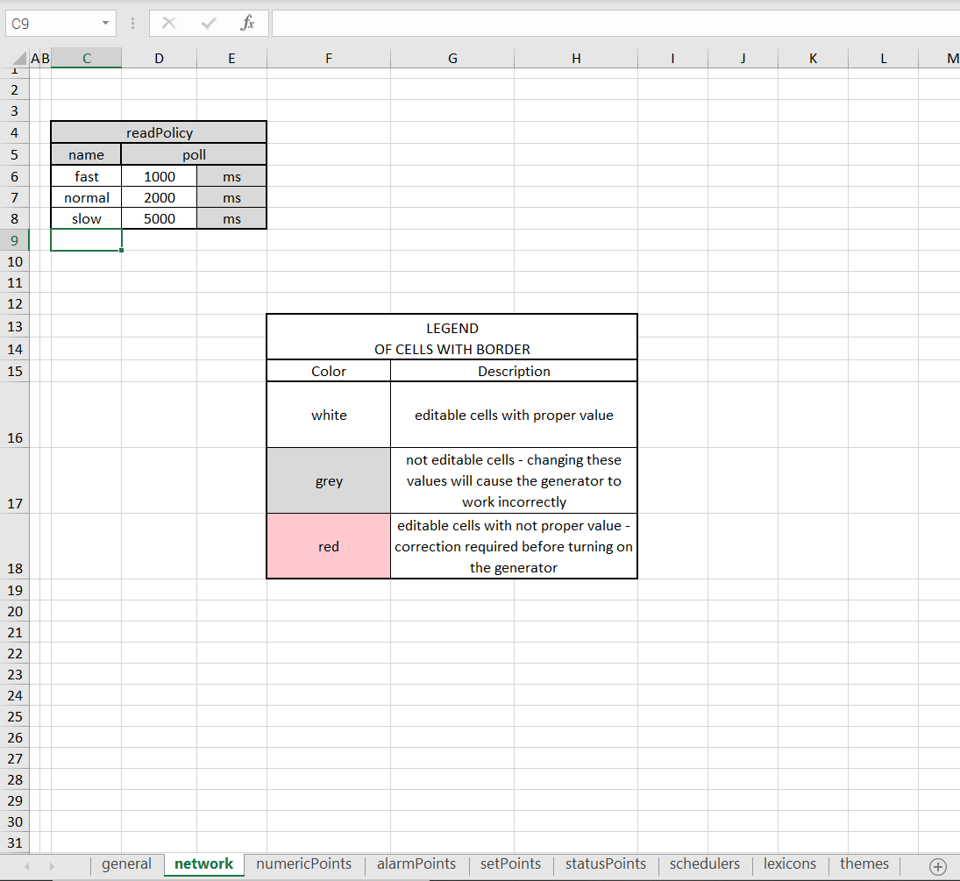Select column G header

tap(452, 59)
